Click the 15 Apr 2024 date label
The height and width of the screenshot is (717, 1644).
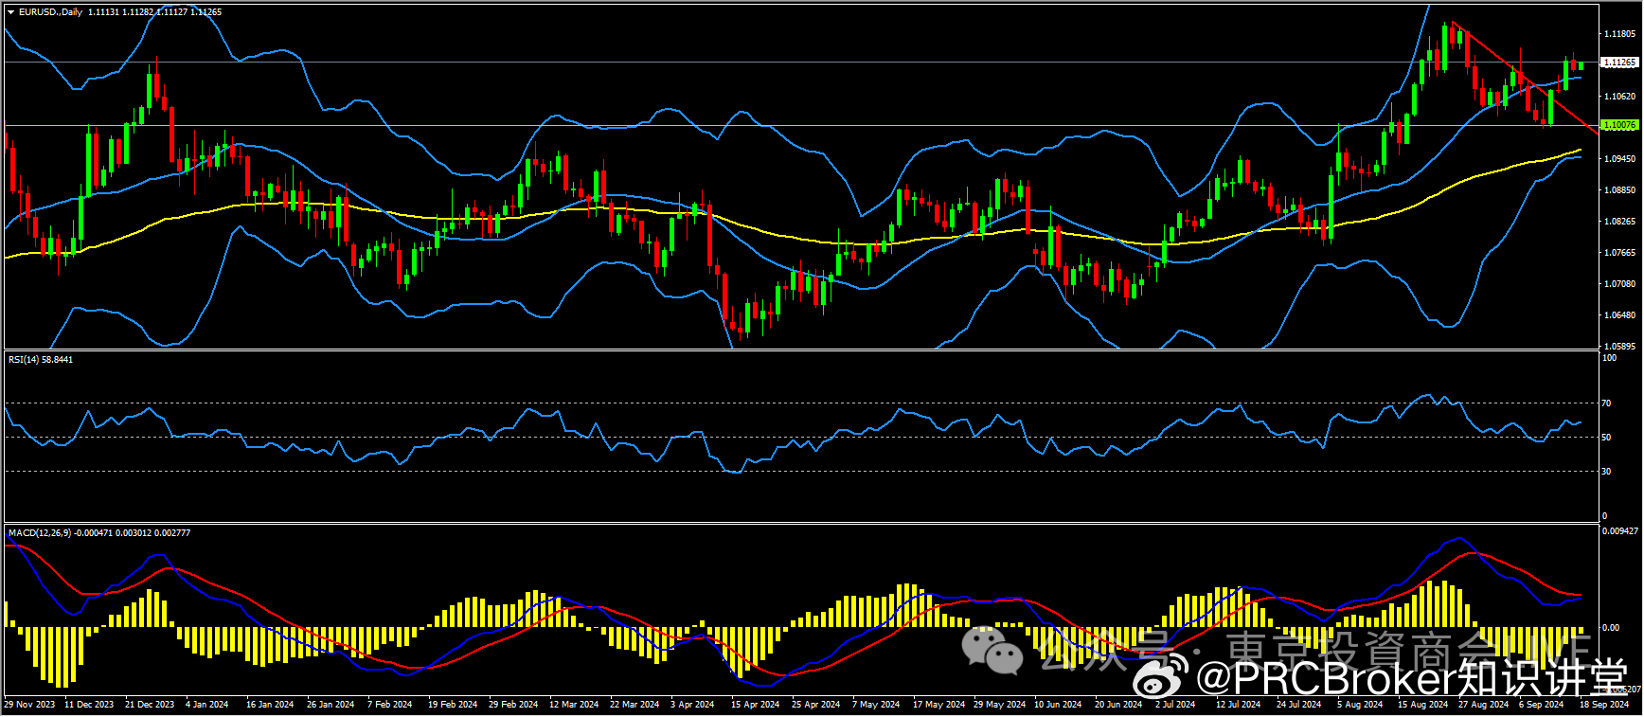click(x=755, y=705)
